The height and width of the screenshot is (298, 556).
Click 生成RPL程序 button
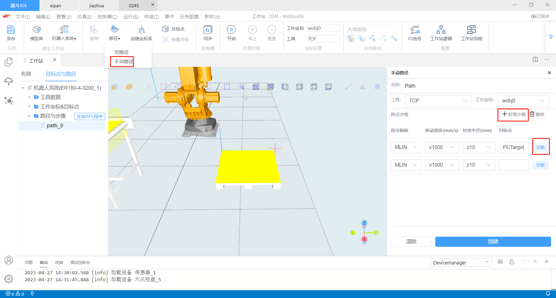(89, 116)
